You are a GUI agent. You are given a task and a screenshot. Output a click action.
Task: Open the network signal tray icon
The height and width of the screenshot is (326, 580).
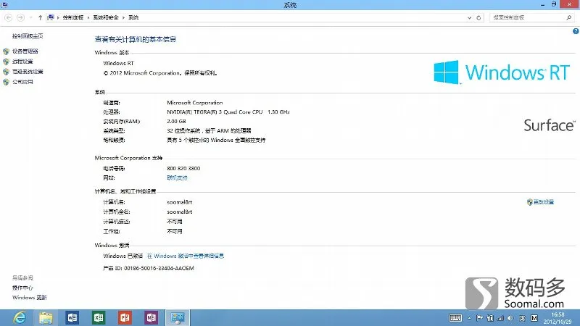(x=500, y=318)
